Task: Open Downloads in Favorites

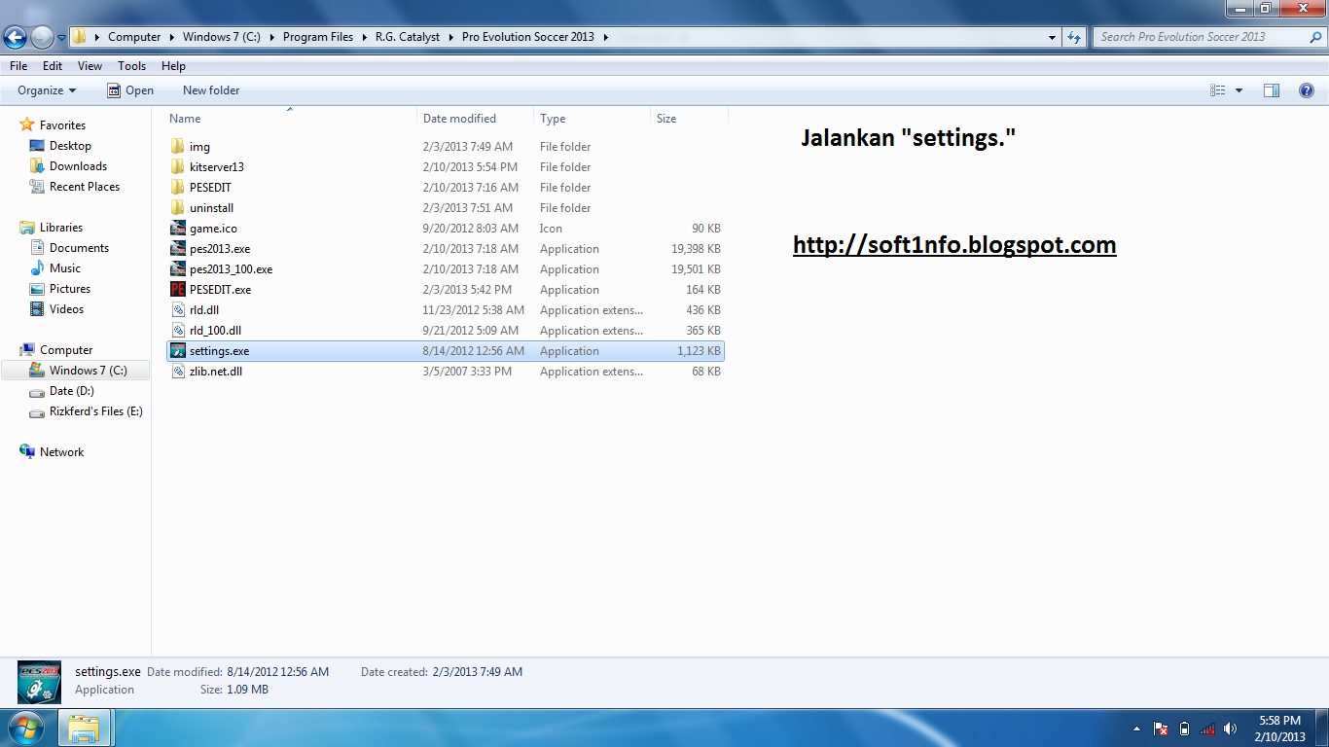Action: [x=78, y=166]
